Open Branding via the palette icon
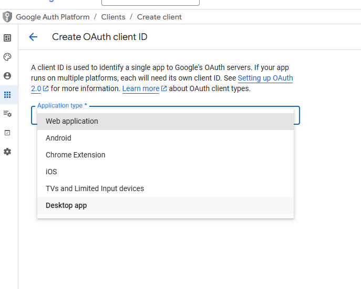Viewport: 361px width, 289px height. click(x=7, y=57)
